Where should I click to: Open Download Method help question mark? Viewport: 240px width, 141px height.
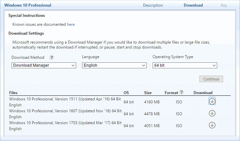tap(52, 57)
